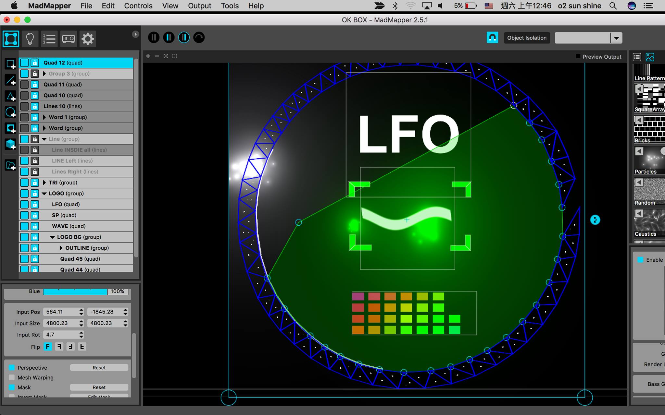The width and height of the screenshot is (665, 415).
Task: Select the Particles media thumbnail
Action: point(649,160)
